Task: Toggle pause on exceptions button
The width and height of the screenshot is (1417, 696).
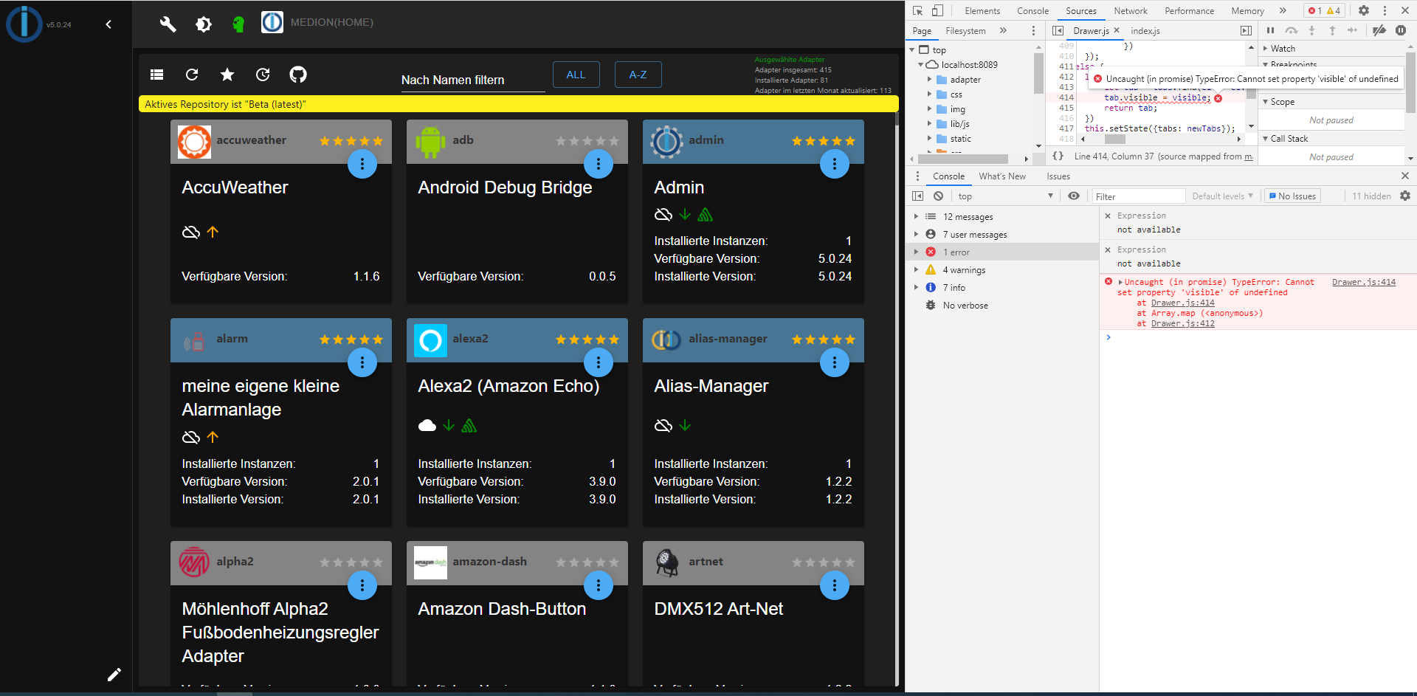Action: (1400, 30)
